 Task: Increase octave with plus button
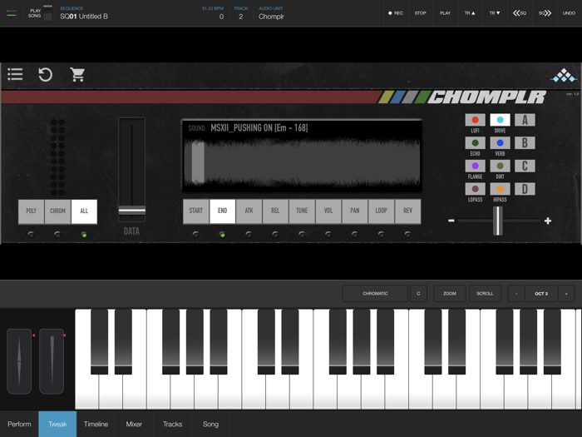pyautogui.click(x=566, y=294)
